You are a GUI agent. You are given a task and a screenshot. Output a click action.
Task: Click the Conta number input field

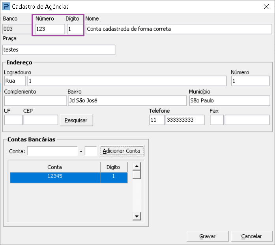52,151
